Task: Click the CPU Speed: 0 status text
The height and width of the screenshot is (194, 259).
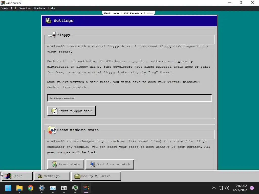Action: [x=133, y=13]
